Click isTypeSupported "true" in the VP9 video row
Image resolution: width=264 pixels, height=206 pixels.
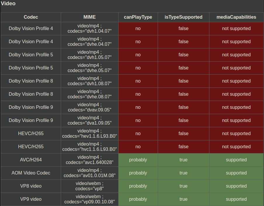[183, 199]
